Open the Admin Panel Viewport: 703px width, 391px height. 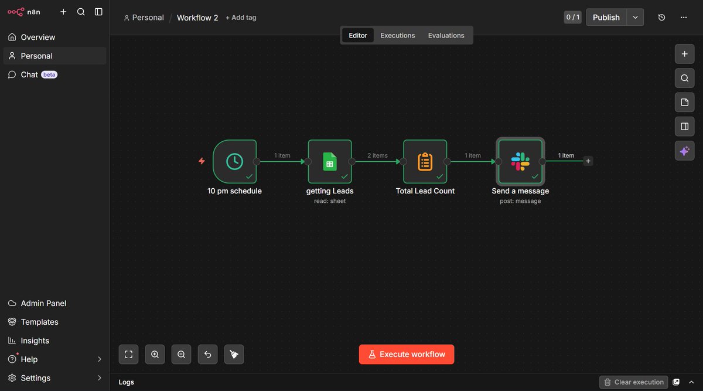coord(55,303)
